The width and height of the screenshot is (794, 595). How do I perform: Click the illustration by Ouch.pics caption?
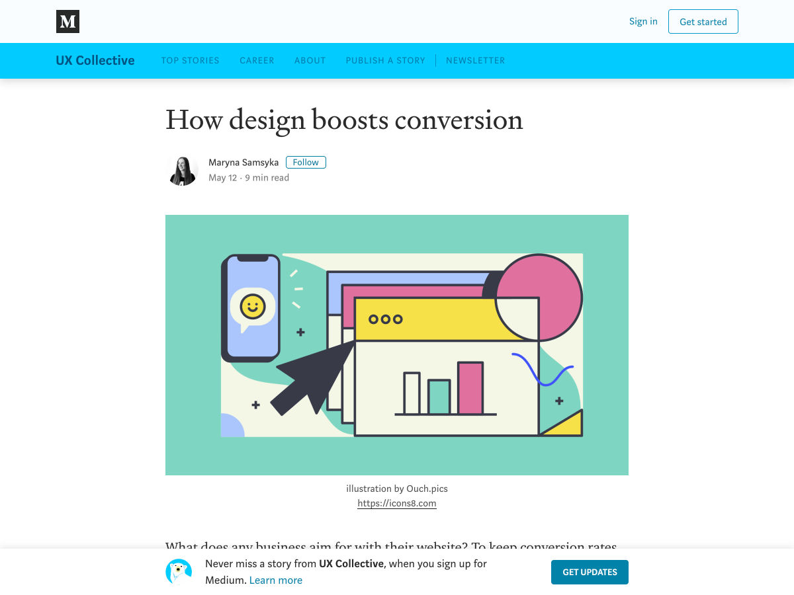(x=397, y=489)
